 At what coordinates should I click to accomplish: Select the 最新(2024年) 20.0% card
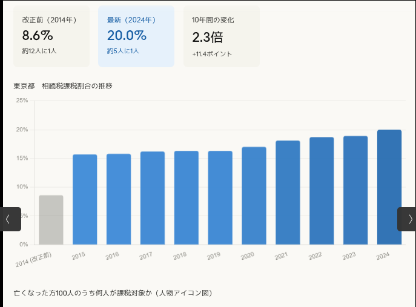pyautogui.click(x=136, y=36)
